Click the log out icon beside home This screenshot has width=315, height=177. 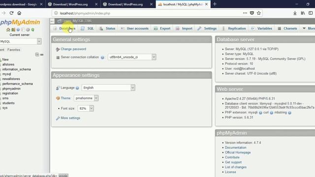point(13,29)
